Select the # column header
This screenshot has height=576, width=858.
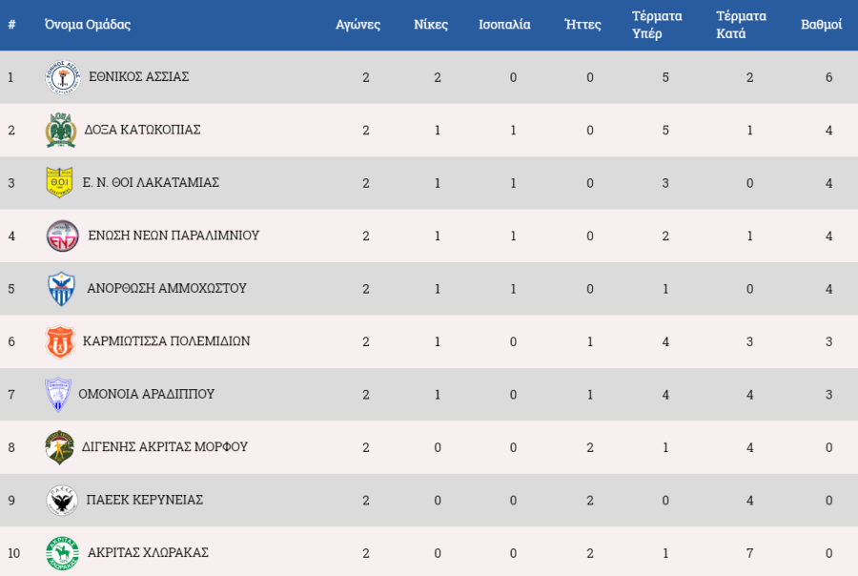[x=11, y=25]
